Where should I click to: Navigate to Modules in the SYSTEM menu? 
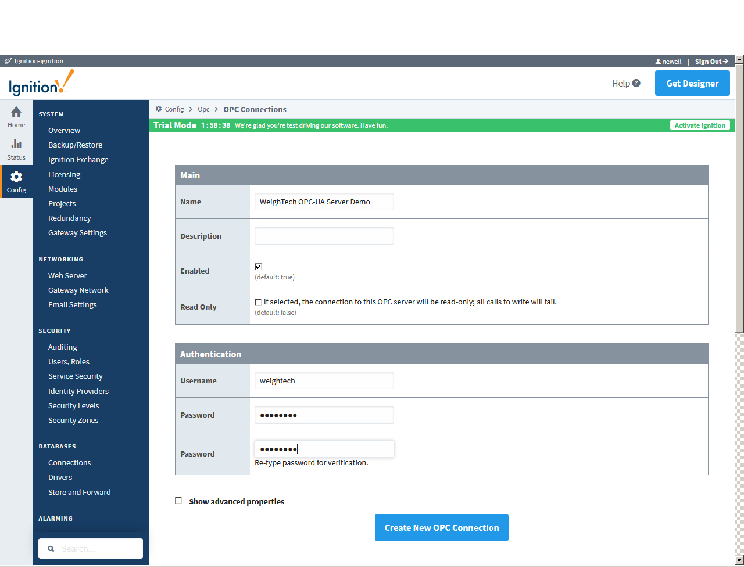[x=62, y=189]
